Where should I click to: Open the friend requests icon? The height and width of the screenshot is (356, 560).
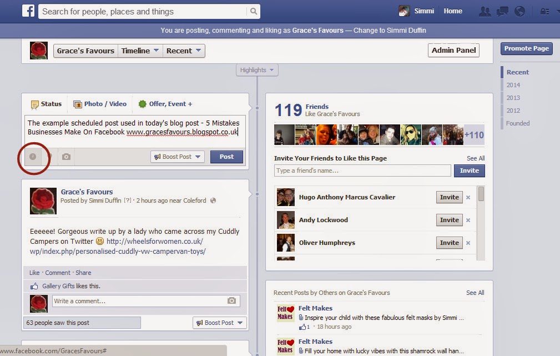(485, 12)
